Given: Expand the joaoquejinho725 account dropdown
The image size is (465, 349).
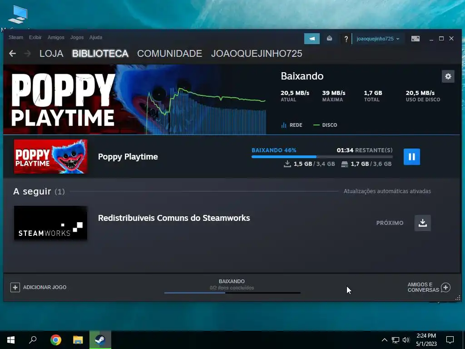Looking at the screenshot, I should tap(378, 39).
